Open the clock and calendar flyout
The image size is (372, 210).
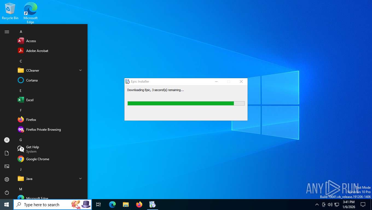tap(349, 205)
